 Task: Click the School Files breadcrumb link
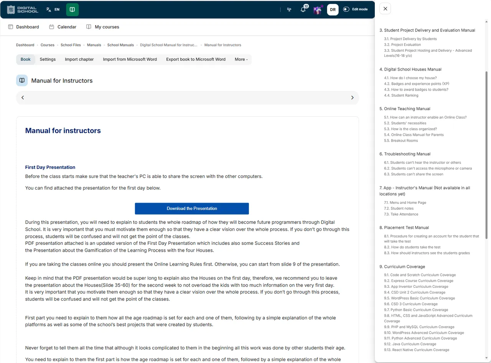tap(71, 45)
